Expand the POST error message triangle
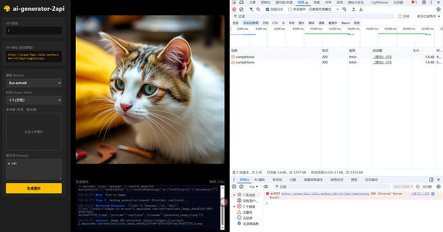 (272, 194)
